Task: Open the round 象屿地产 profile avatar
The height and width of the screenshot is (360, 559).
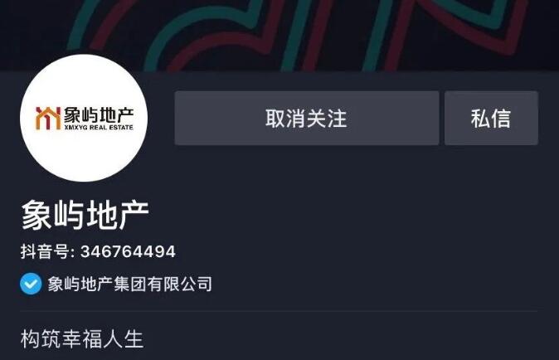Action: pos(84,118)
